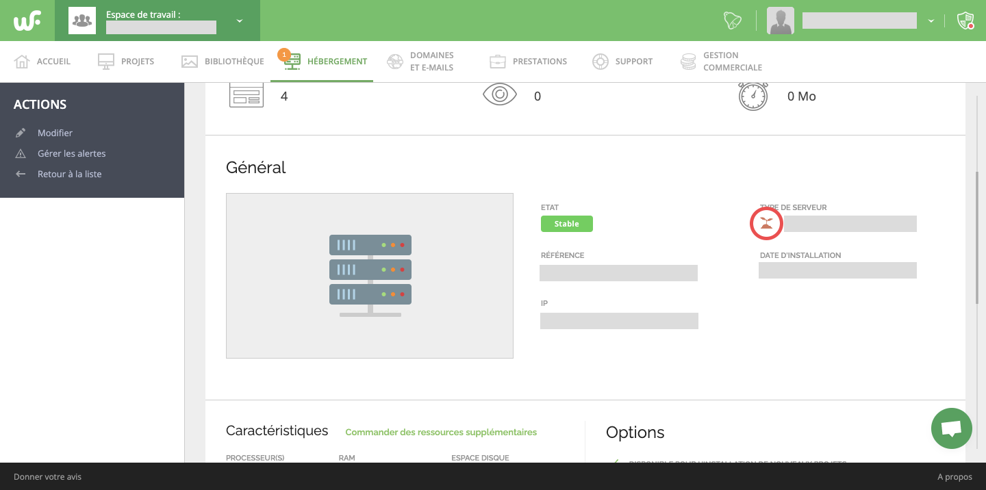986x490 pixels.
Task: Open A propos in footer
Action: point(955,476)
